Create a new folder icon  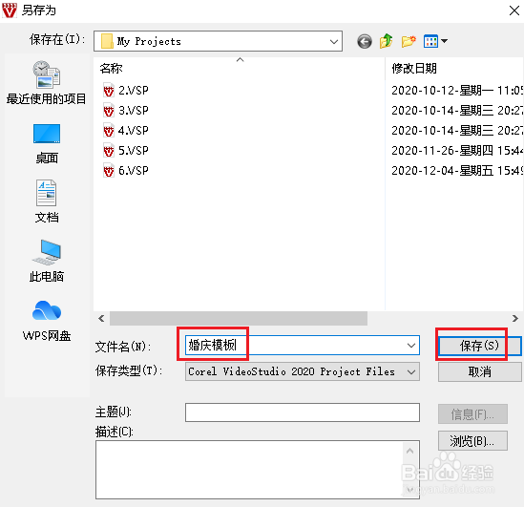(x=409, y=41)
